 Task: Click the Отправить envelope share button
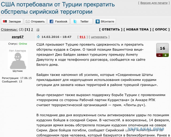coord(35,21)
